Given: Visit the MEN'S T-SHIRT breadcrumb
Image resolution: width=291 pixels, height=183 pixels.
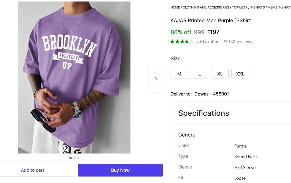Looking at the screenshot, I should [279, 7].
